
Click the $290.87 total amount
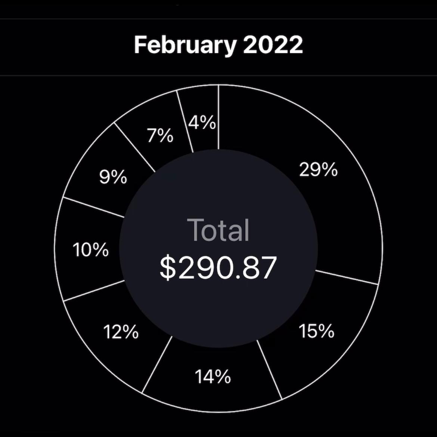click(x=218, y=267)
